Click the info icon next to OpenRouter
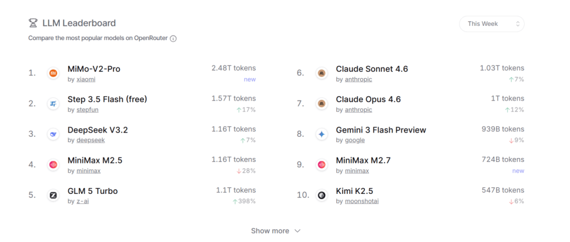Viewport: 570px width, 242px height. (173, 39)
